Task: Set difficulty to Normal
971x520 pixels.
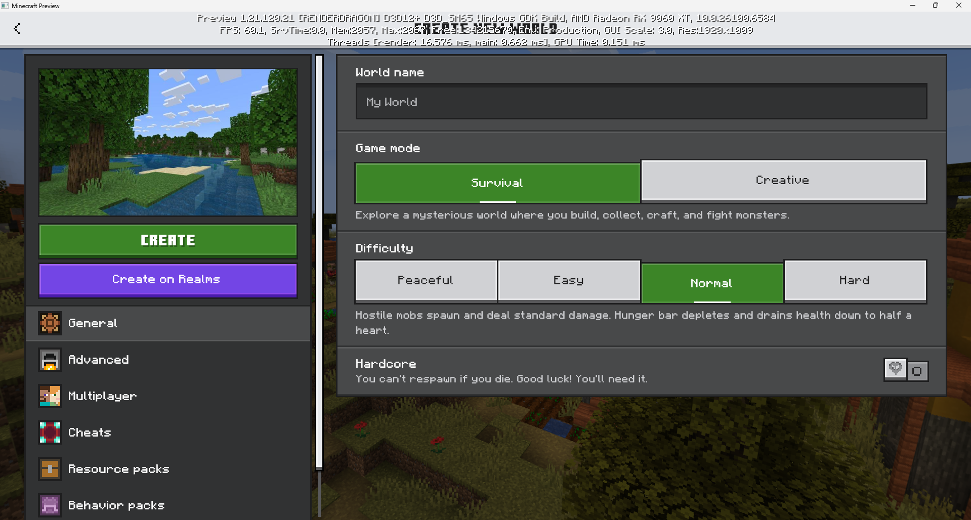Action: (x=712, y=283)
